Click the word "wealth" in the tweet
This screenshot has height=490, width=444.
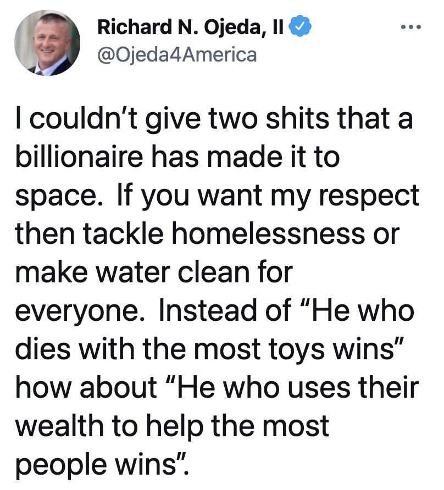(x=59, y=426)
